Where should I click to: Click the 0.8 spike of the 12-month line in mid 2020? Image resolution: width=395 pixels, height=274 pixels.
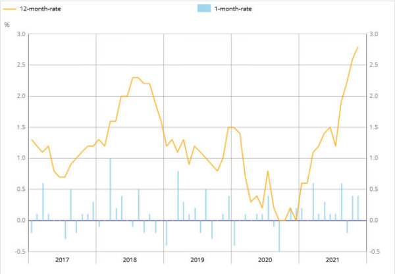click(268, 171)
